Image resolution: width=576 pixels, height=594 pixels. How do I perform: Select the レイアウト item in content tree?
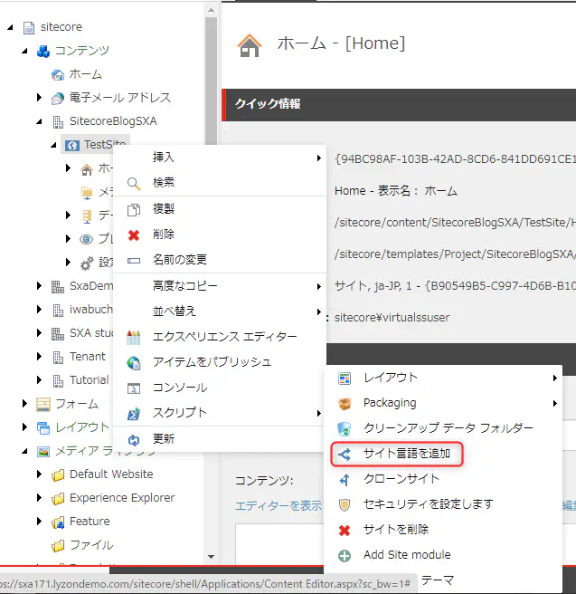click(82, 427)
